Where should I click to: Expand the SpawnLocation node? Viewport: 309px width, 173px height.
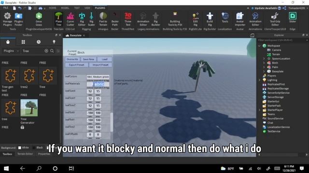264,59
